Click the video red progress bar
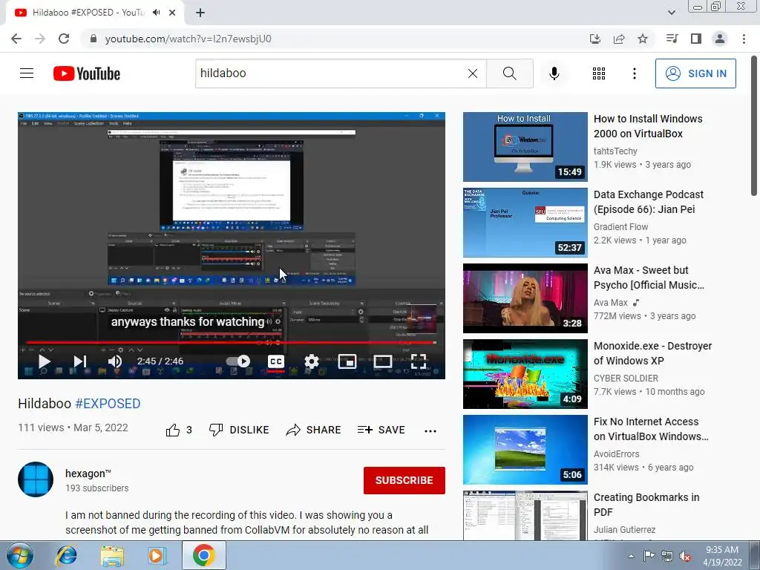Image resolution: width=760 pixels, height=570 pixels. (231, 343)
